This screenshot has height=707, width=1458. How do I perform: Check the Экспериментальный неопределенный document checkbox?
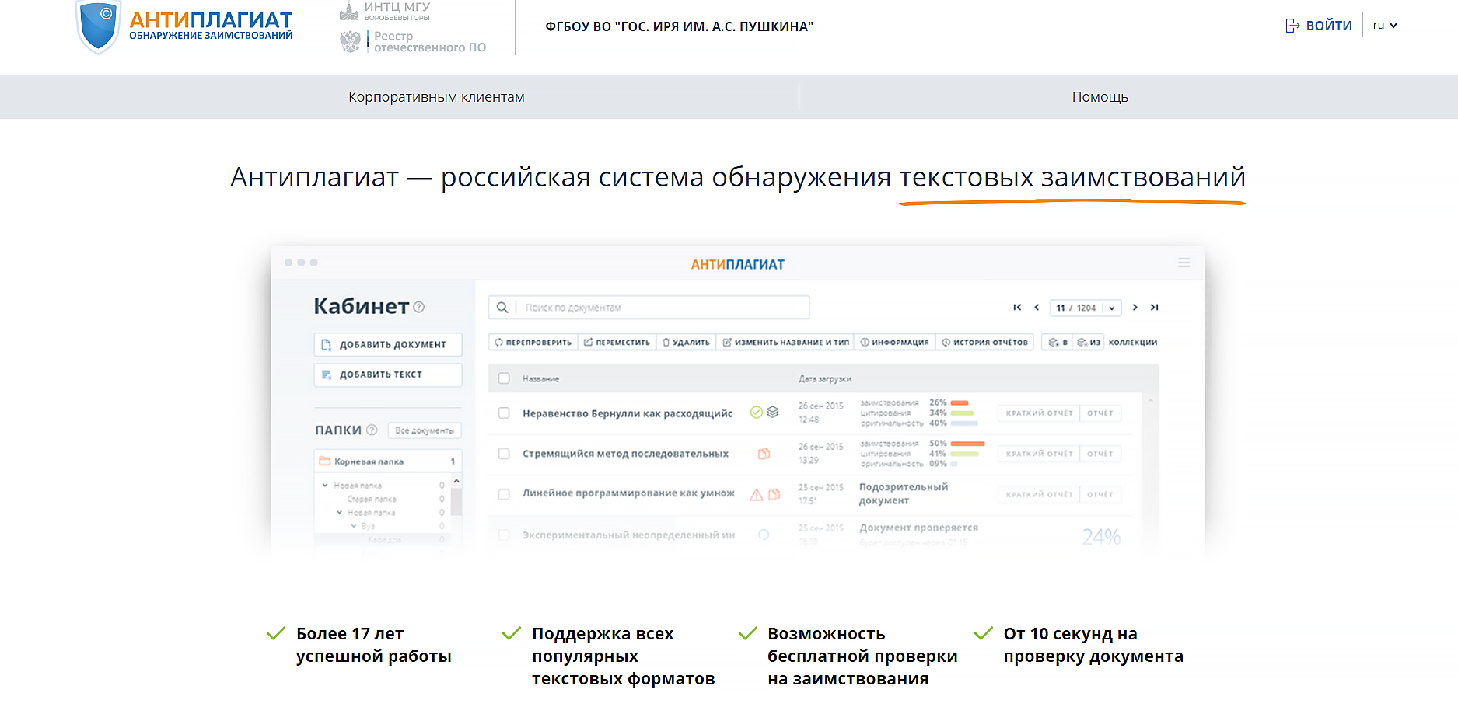(x=504, y=535)
